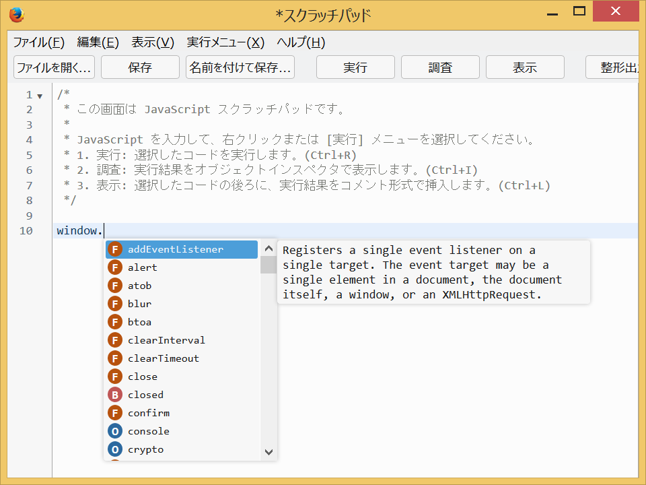Click the 名前を付けて保存... button
Screen dimensions: 646x485
[240, 67]
